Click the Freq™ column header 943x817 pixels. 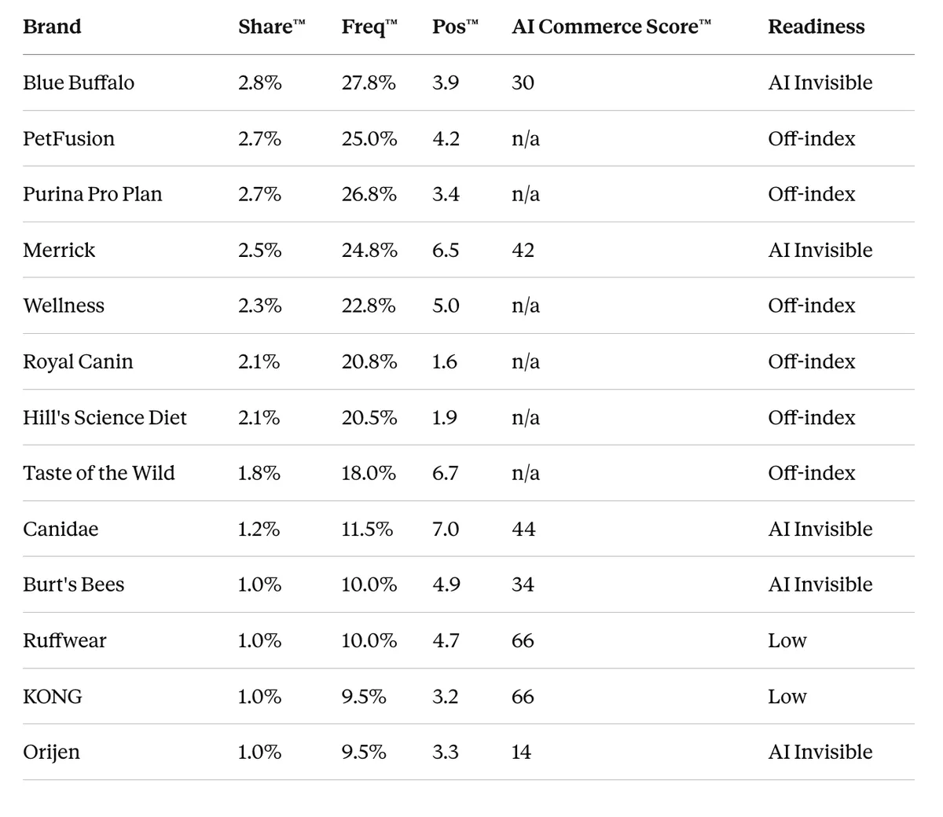[x=369, y=27]
